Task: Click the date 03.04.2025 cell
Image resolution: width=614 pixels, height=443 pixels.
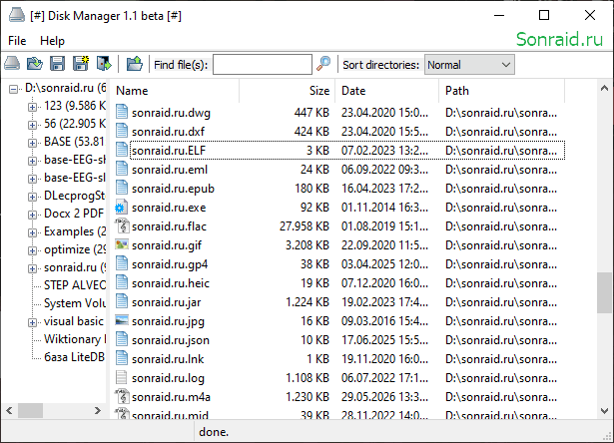Action: [384, 264]
